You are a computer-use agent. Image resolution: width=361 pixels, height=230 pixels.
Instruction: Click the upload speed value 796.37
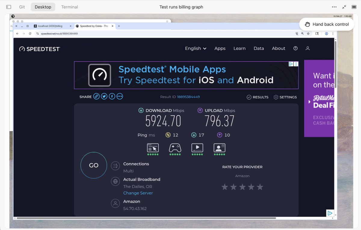219,121
